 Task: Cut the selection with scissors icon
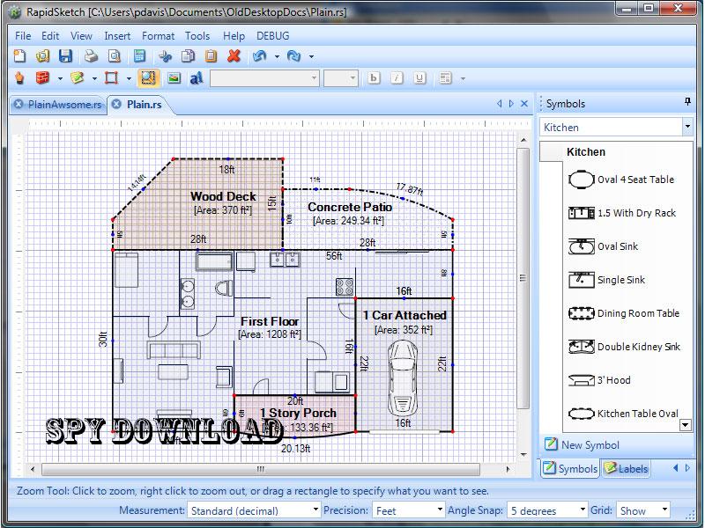[165, 56]
